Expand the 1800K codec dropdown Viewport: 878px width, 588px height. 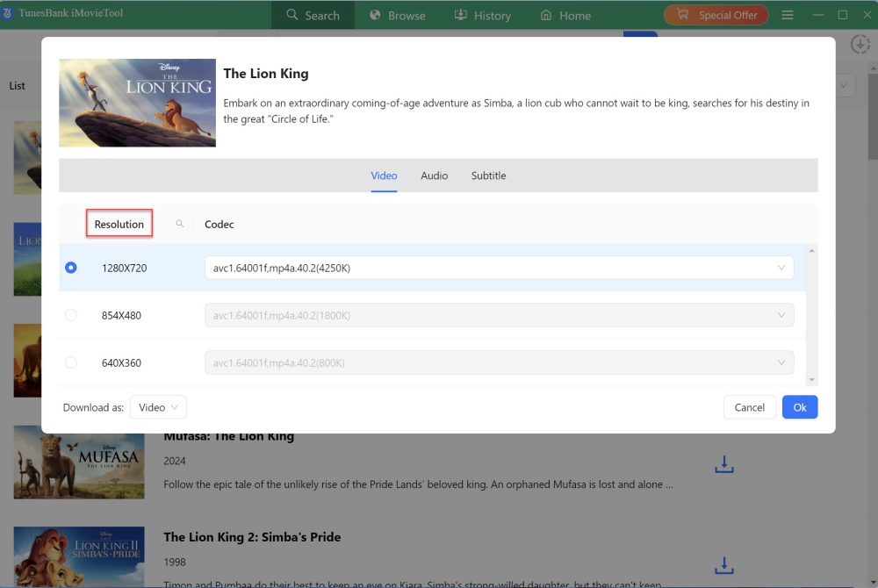coord(499,315)
